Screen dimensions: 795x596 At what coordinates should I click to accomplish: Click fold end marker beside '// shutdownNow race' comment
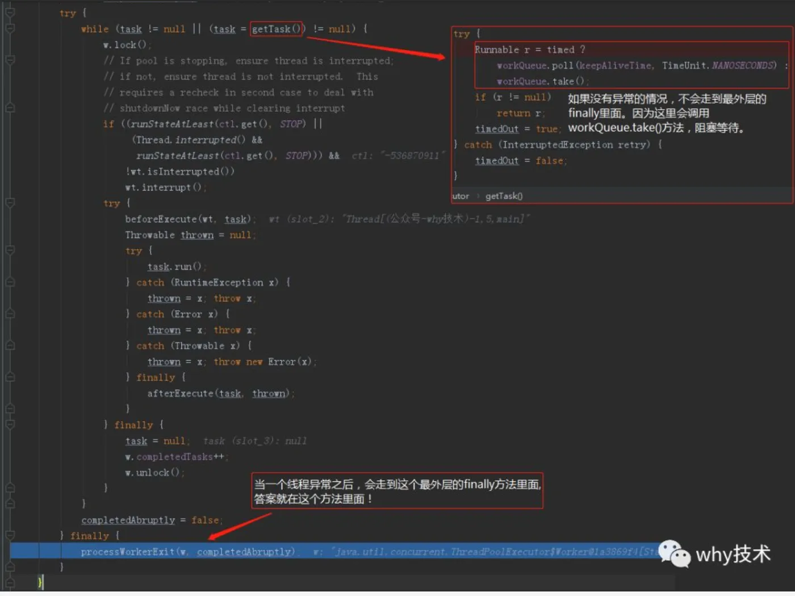[10, 108]
